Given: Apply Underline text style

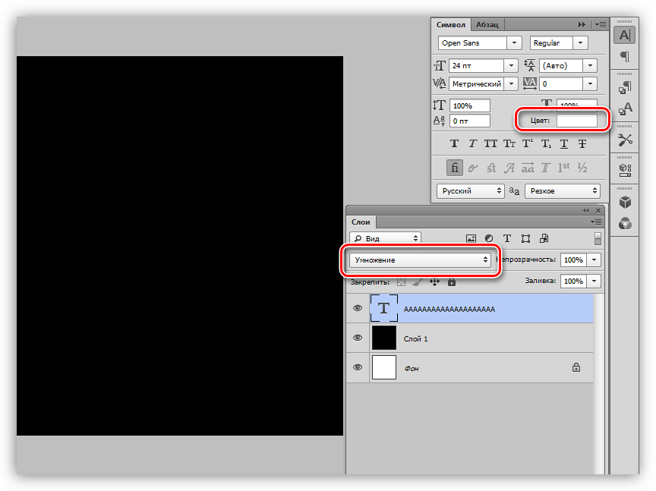Looking at the screenshot, I should [564, 144].
